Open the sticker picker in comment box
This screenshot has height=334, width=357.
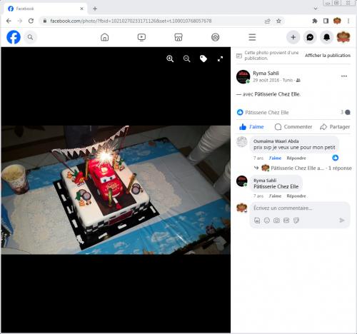click(x=296, y=221)
